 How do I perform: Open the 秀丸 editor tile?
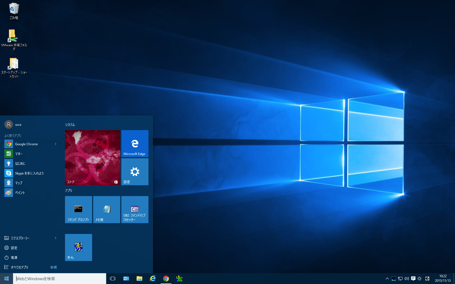click(x=78, y=247)
